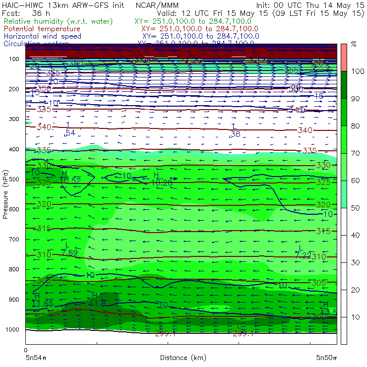Click the 'Valid: 12 UTC Fri 15 May 15' text
The width and height of the screenshot is (367, 367).
tap(212, 13)
